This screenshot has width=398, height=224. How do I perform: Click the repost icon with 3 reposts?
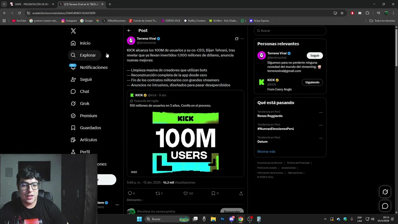[x=157, y=193]
